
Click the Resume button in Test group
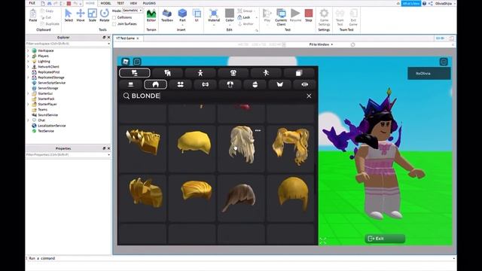click(295, 15)
